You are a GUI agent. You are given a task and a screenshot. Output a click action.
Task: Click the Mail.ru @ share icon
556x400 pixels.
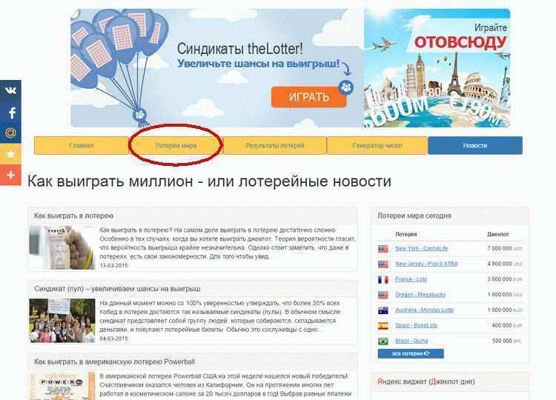(x=10, y=133)
